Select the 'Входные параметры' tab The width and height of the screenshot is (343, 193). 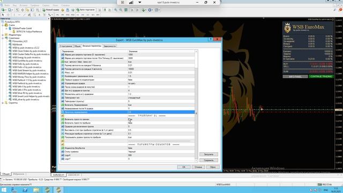pyautogui.click(x=92, y=46)
